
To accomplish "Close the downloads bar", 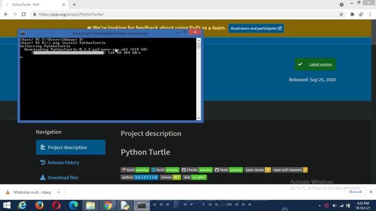I will [x=371, y=192].
